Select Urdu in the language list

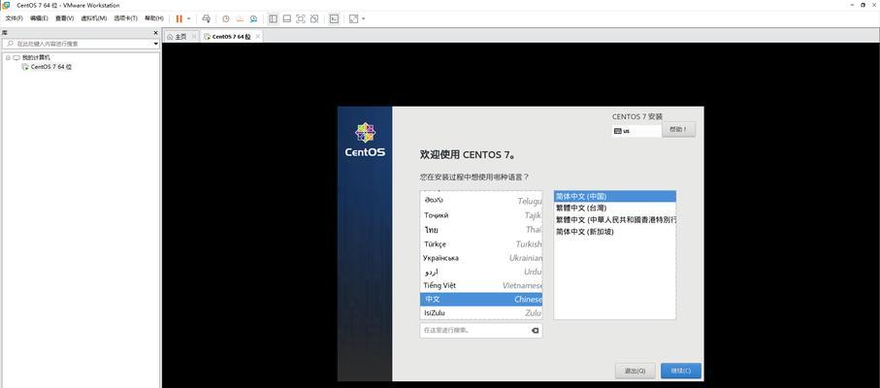481,272
